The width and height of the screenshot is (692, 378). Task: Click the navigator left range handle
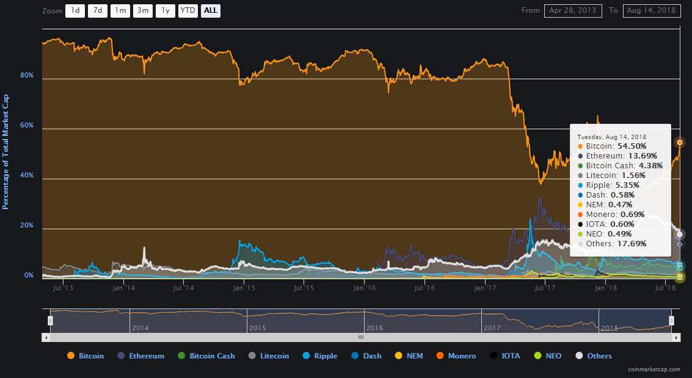click(50, 321)
